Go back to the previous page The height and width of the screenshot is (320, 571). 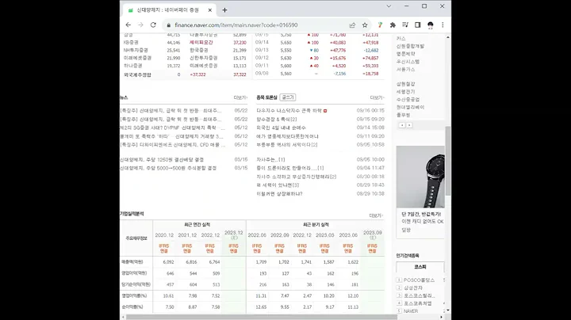pyautogui.click(x=128, y=25)
